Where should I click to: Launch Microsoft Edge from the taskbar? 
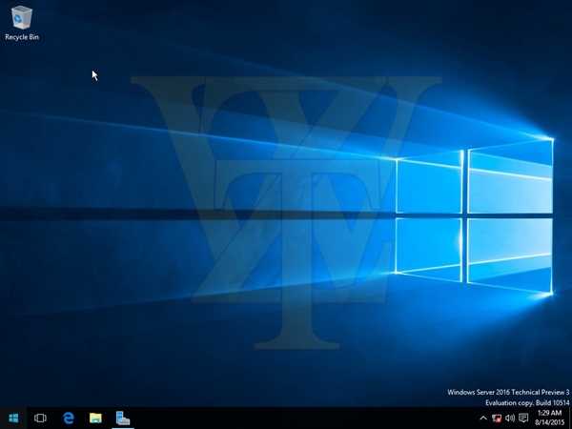click(68, 419)
